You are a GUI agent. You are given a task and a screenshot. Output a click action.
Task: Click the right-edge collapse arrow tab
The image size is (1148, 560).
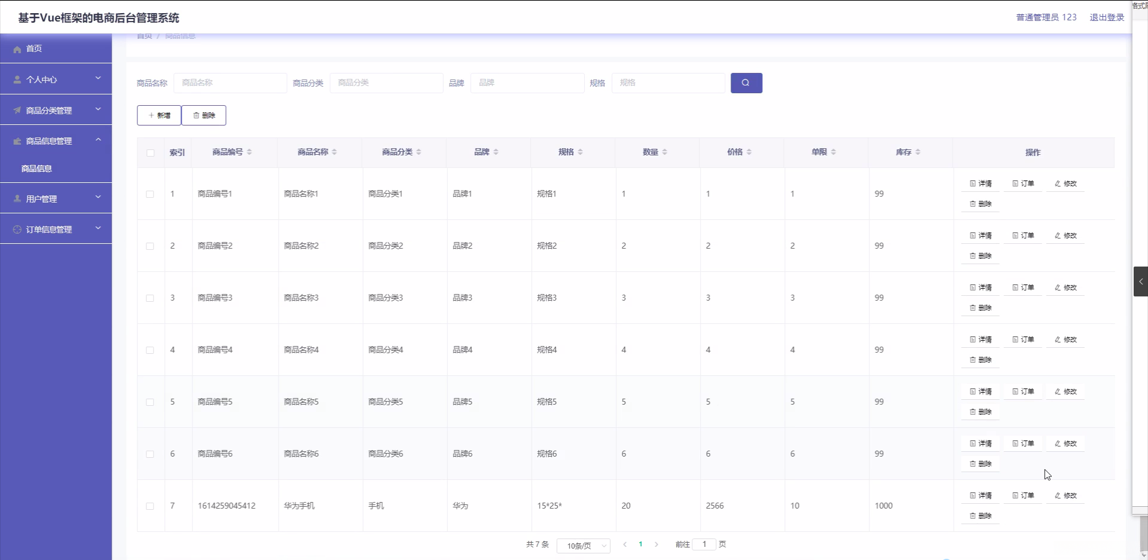(x=1140, y=281)
